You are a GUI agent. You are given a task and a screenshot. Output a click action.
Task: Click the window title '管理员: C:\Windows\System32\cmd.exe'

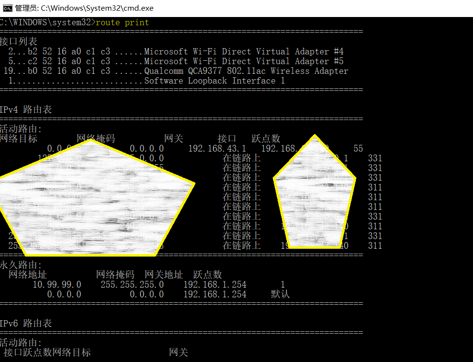click(84, 8)
